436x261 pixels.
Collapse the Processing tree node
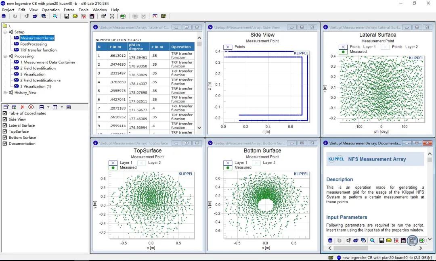(x=5, y=56)
